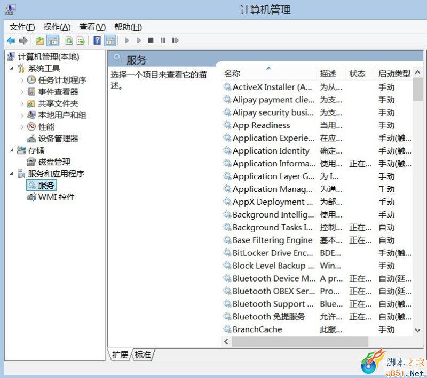Select WMI 控件 in the tree

pos(57,197)
